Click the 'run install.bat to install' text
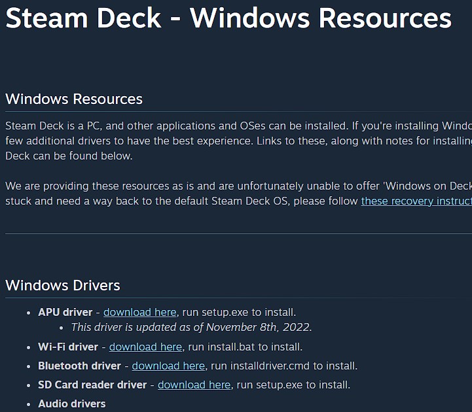This screenshot has height=412, width=472. click(245, 347)
